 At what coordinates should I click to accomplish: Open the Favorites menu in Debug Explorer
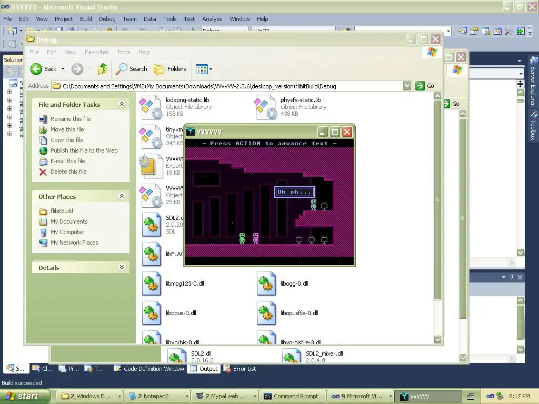[x=97, y=52]
